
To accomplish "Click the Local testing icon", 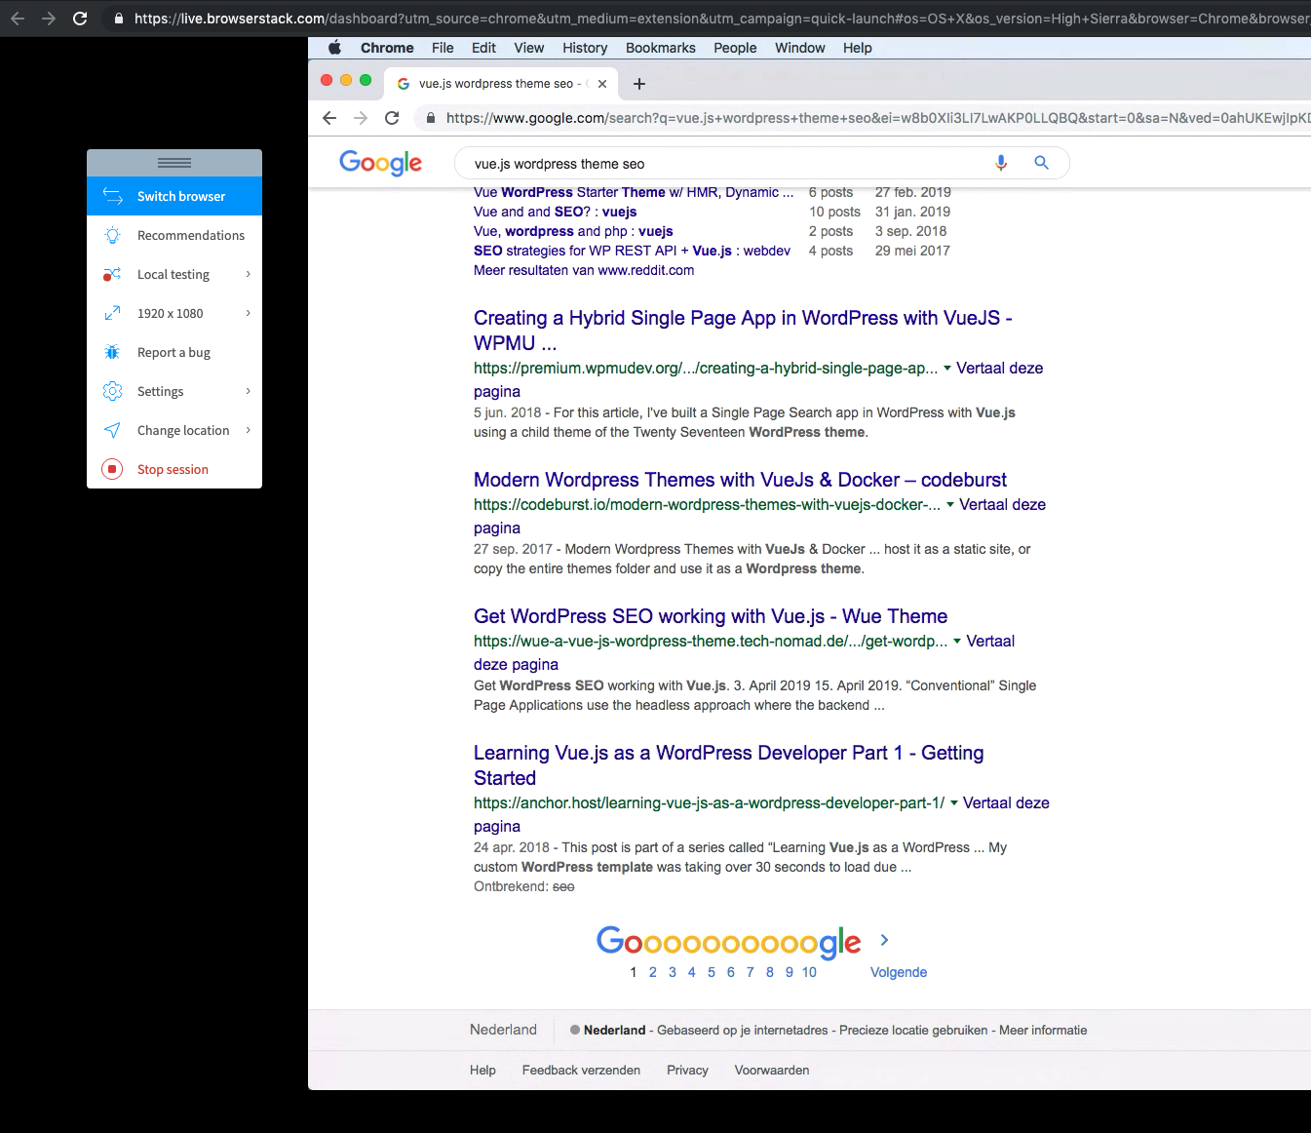I will coord(112,274).
